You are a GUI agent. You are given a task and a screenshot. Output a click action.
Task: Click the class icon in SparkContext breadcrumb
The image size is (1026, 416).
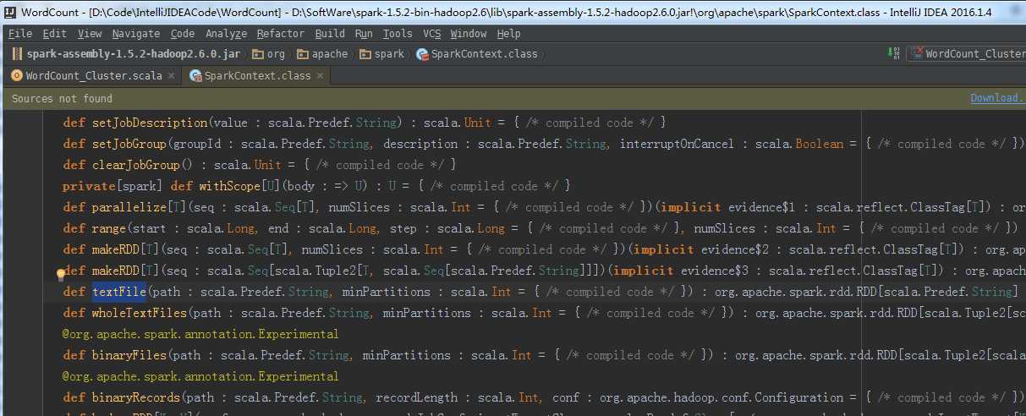pyautogui.click(x=422, y=54)
